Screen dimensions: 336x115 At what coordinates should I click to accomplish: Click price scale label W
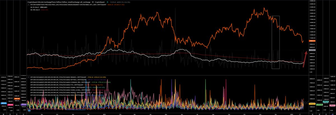3,114
